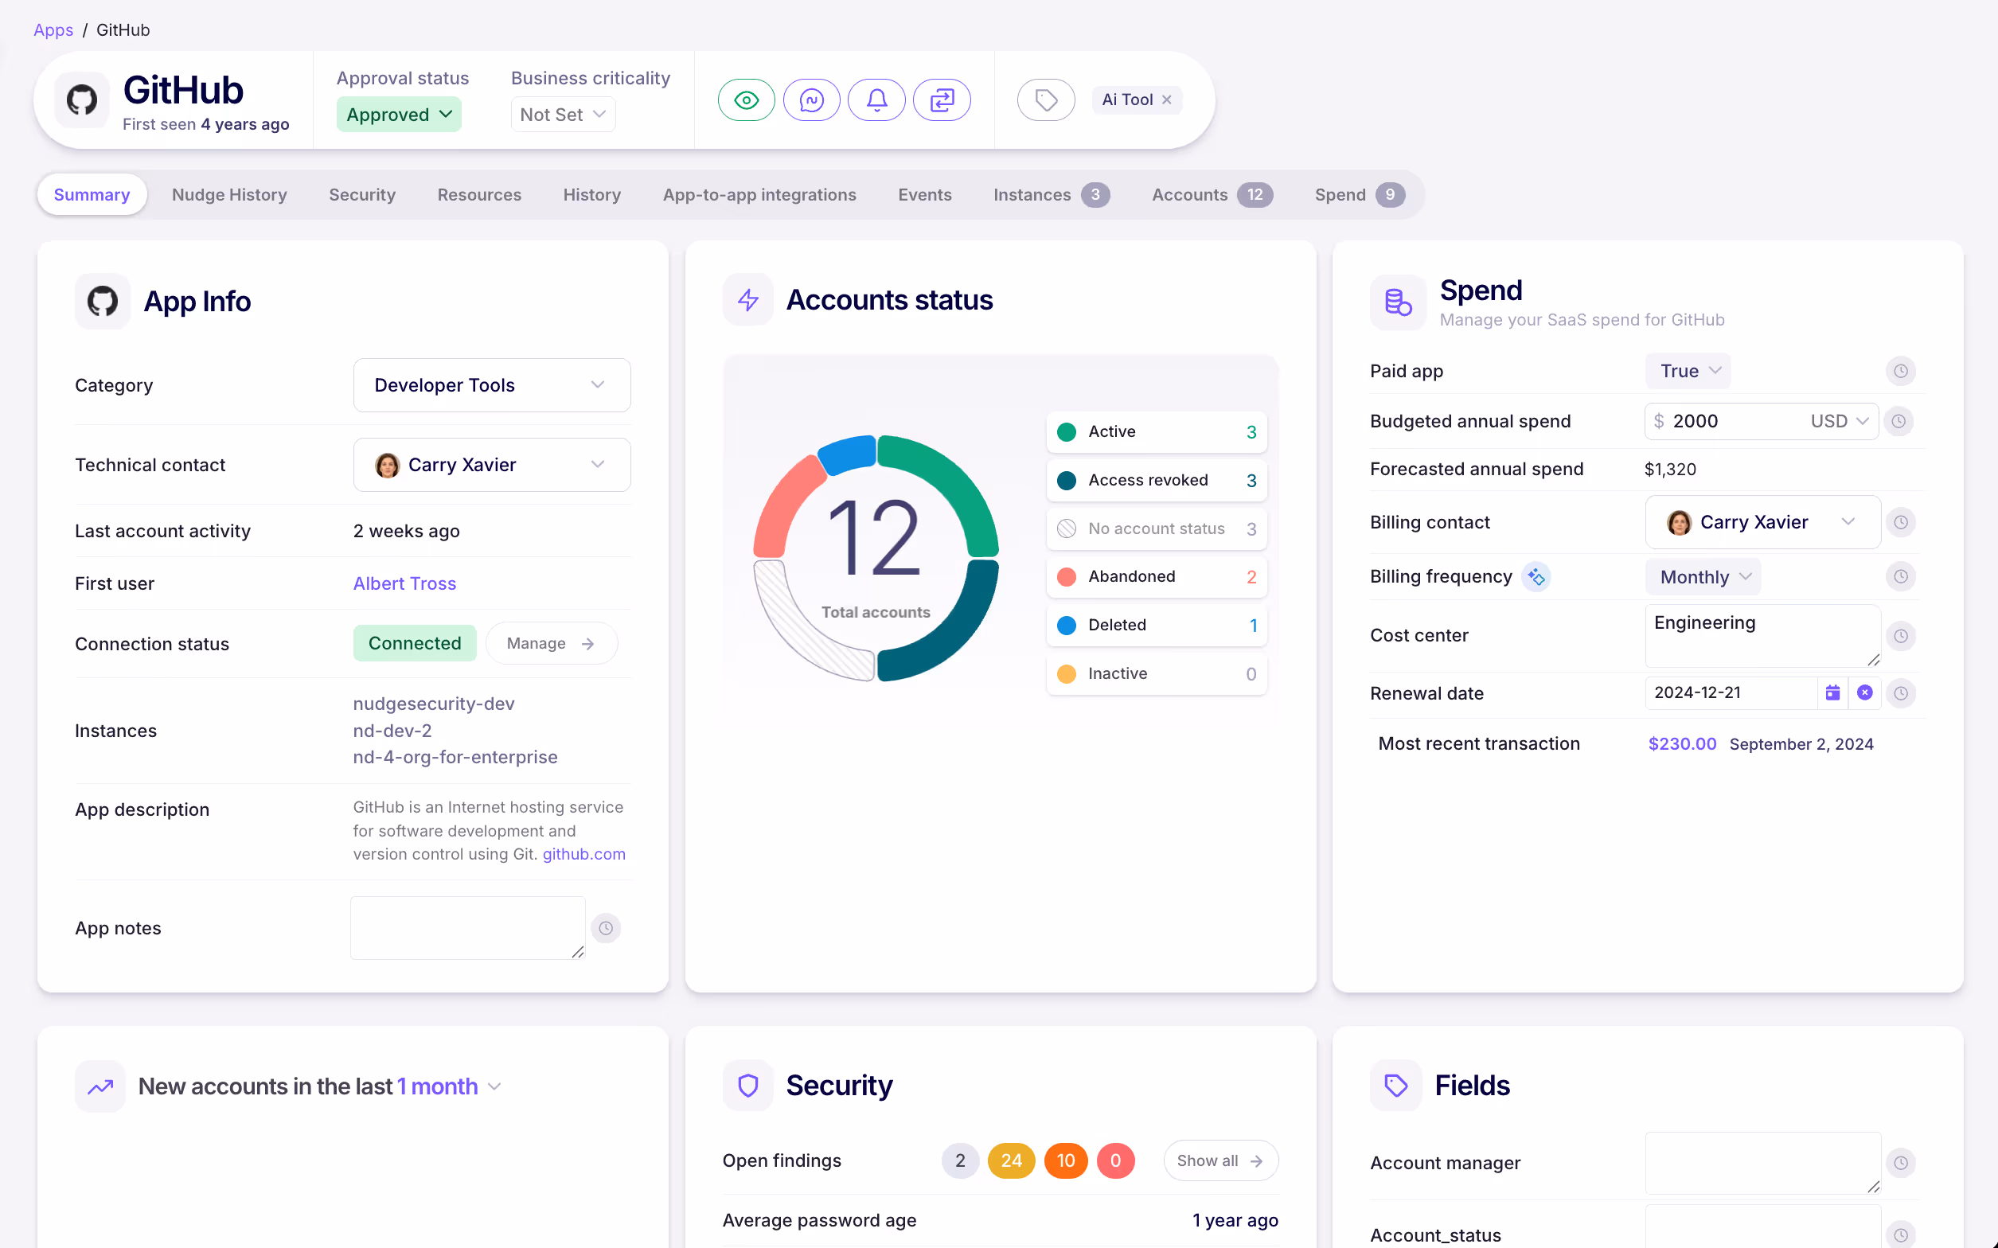This screenshot has width=1998, height=1248.
Task: Click the trending chart icon by New accounts
Action: point(100,1087)
